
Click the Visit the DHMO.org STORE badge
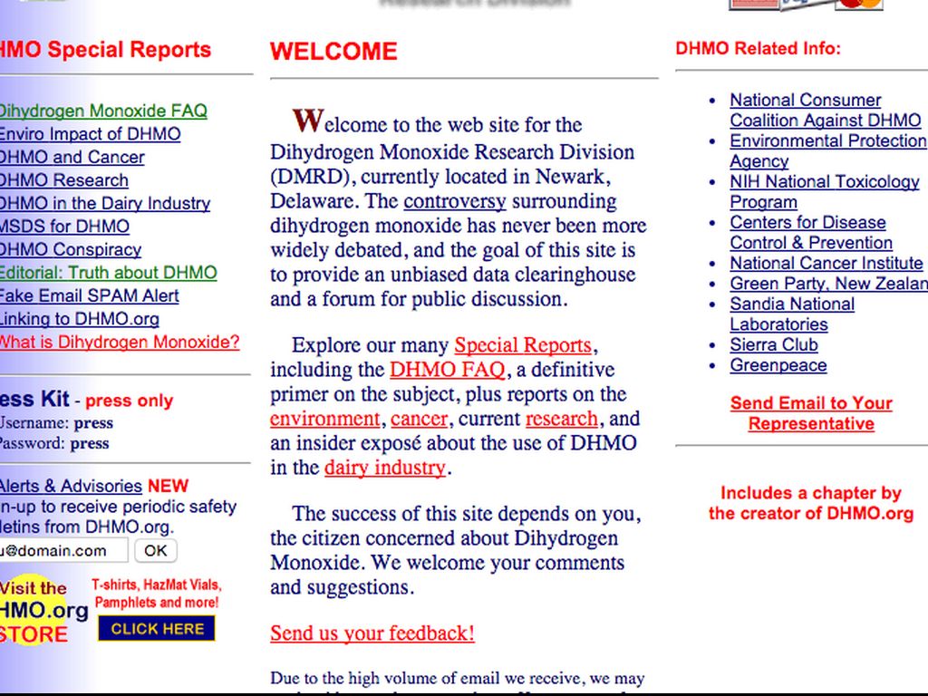point(42,610)
